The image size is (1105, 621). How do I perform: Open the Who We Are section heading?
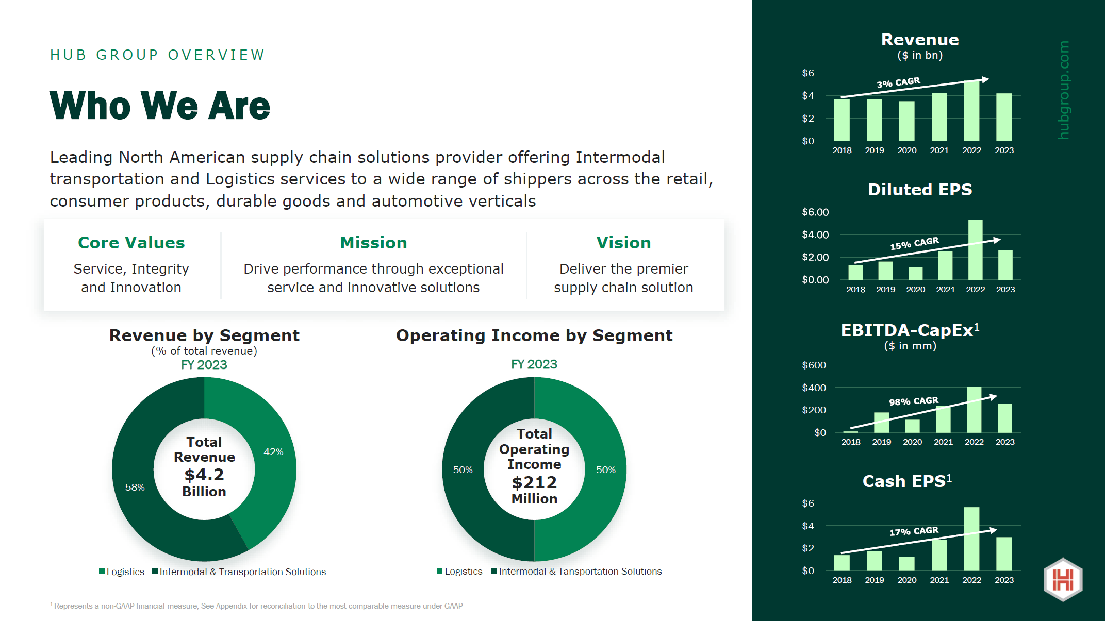tap(159, 106)
